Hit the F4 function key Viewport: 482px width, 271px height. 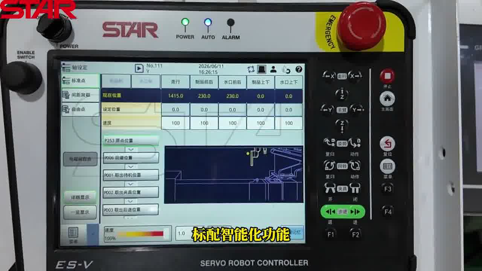tap(388, 212)
